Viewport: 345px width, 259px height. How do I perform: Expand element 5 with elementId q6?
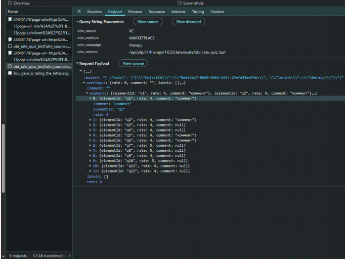click(90, 140)
